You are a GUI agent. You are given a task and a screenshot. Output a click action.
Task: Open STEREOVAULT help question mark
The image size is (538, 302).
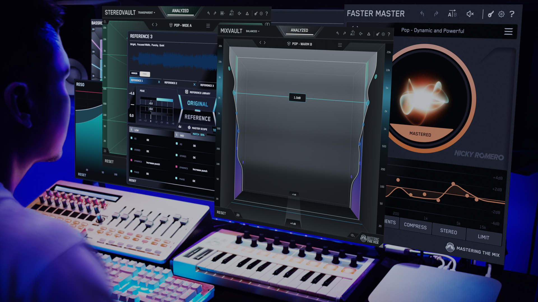point(266,13)
